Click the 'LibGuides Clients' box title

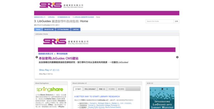click(42, 34)
